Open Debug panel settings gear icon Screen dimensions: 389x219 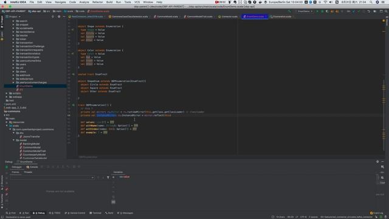point(377,162)
